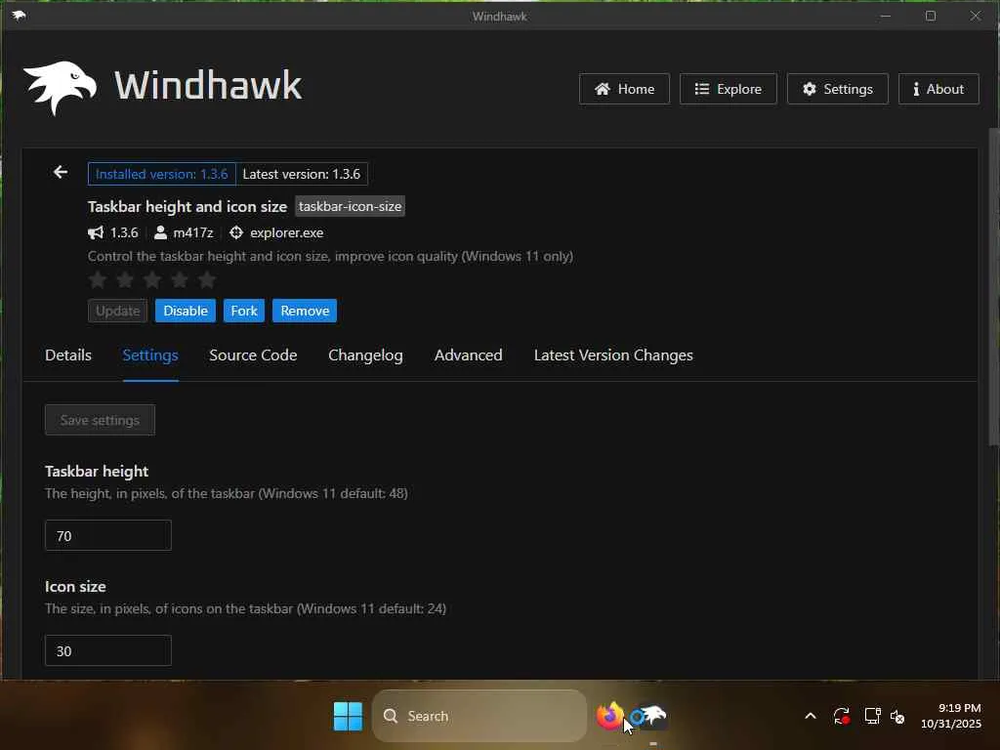Open the Home page
Image resolution: width=1000 pixels, height=750 pixels.
[624, 89]
